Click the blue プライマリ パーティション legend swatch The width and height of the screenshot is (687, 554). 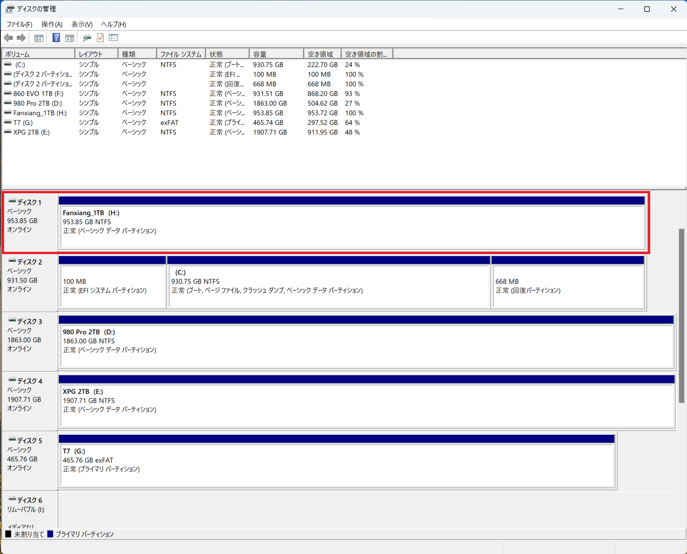coord(50,534)
